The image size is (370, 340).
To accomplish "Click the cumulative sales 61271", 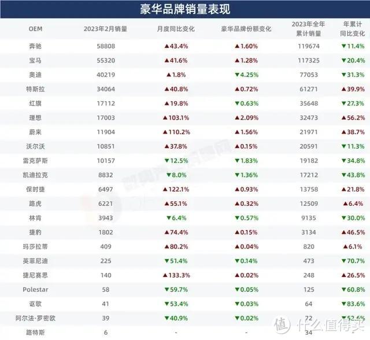I will (309, 89).
